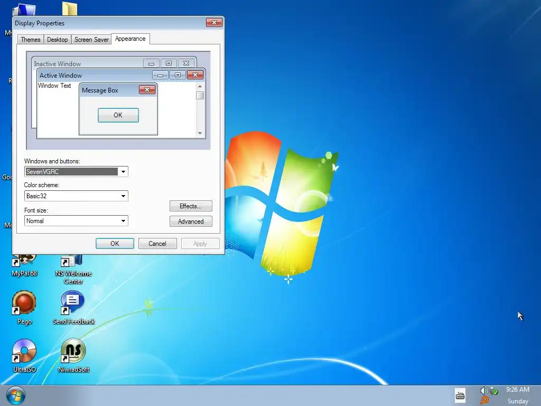The width and height of the screenshot is (541, 406).
Task: Click the preview scrollbar thumb
Action: pyautogui.click(x=200, y=95)
